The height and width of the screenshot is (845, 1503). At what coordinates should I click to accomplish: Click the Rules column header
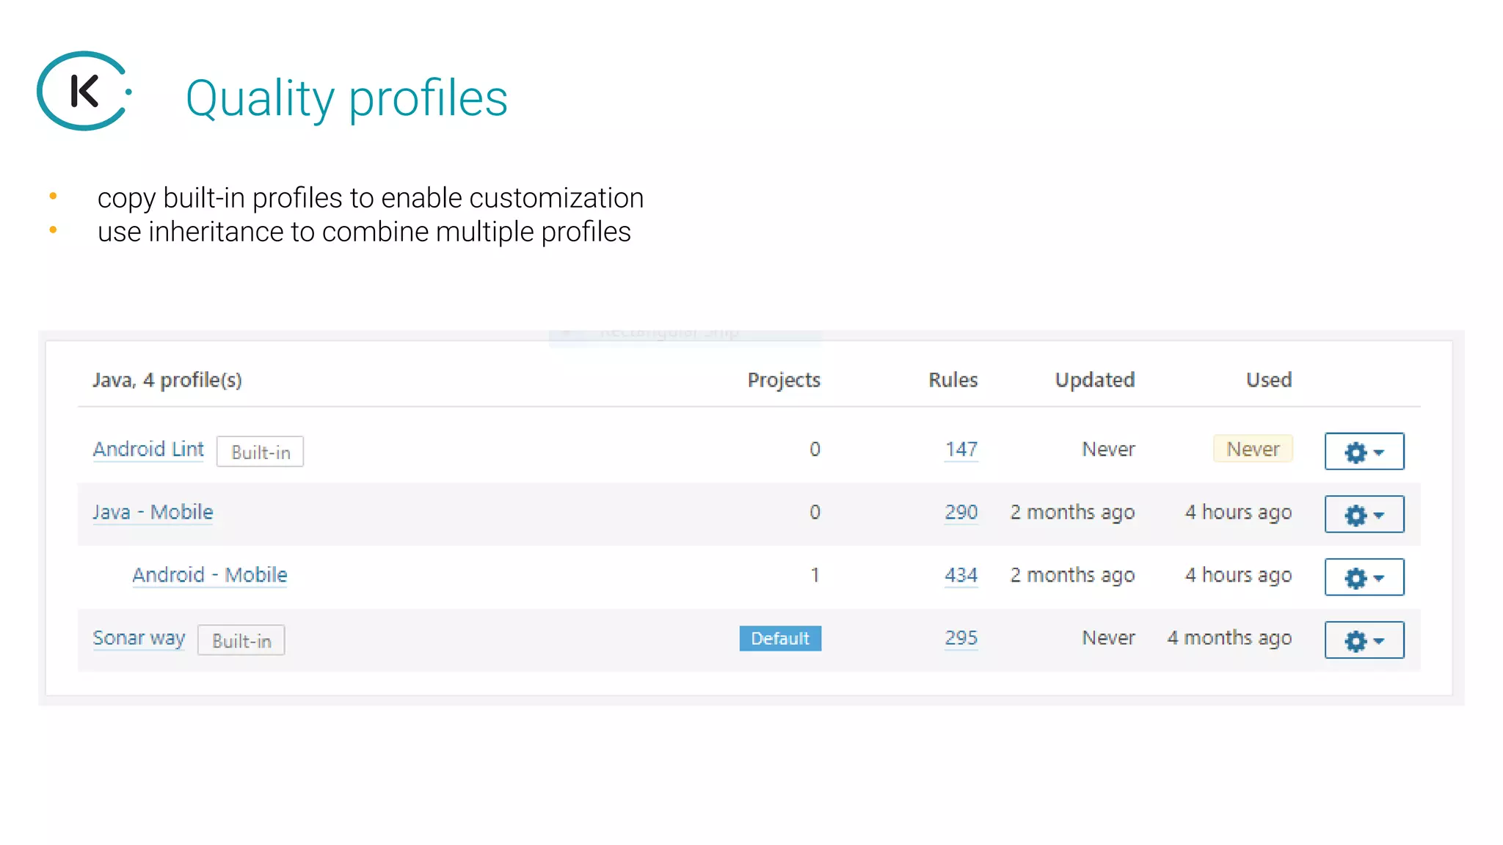click(953, 380)
